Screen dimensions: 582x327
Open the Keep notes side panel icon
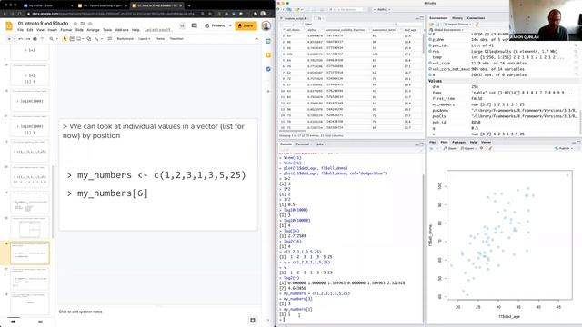coord(268,55)
